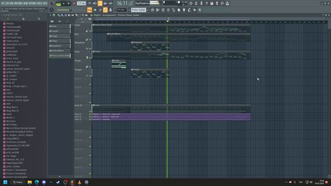The height and width of the screenshot is (186, 331).
Task: Select the playlist Delete tool
Action: [x=66, y=15]
